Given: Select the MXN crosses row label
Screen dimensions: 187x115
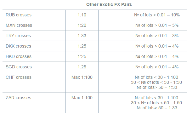Looking at the screenshot, I should (19, 25).
